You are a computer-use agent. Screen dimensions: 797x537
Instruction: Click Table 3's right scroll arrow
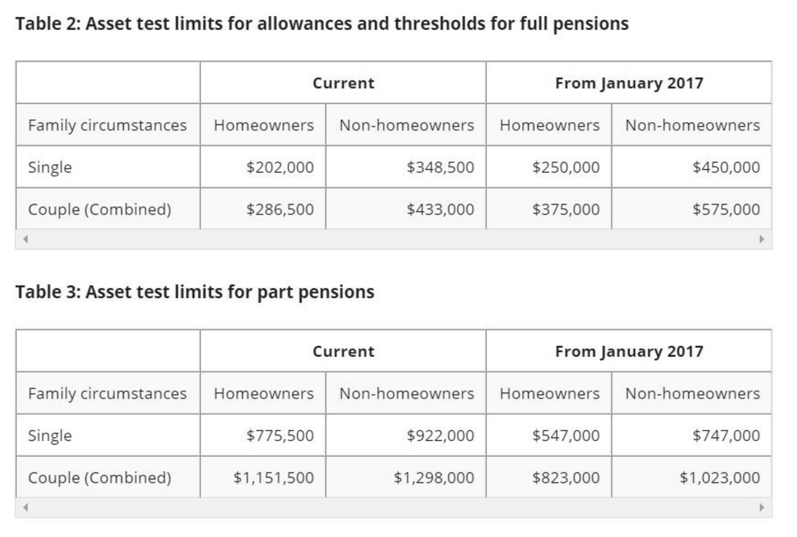click(x=763, y=507)
